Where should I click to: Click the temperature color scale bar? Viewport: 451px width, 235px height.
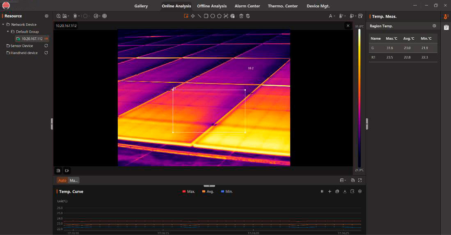(359, 98)
